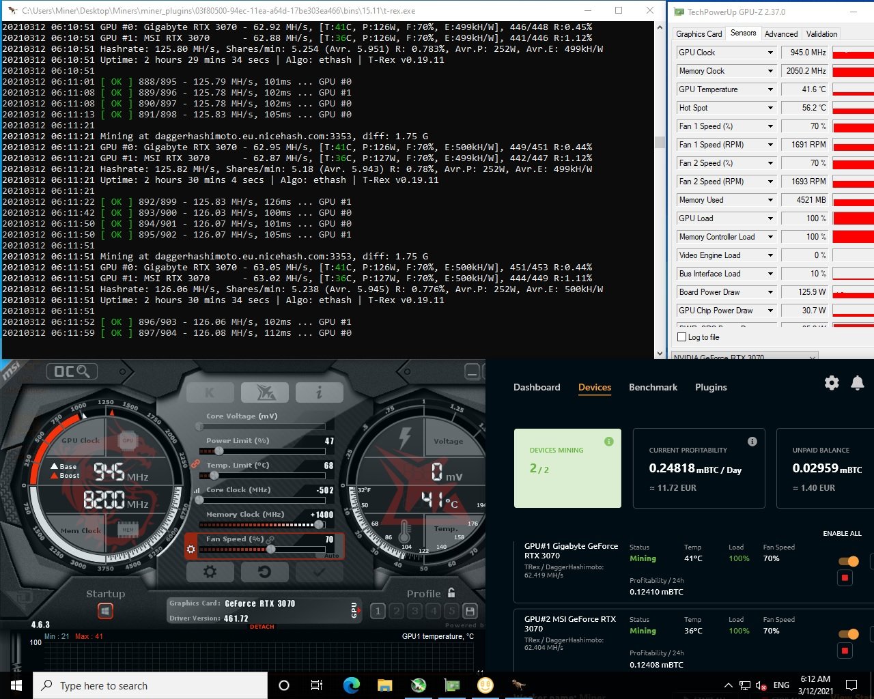The image size is (874, 699).
Task: Click the Kombustor K button in Afterburner
Action: [x=210, y=393]
